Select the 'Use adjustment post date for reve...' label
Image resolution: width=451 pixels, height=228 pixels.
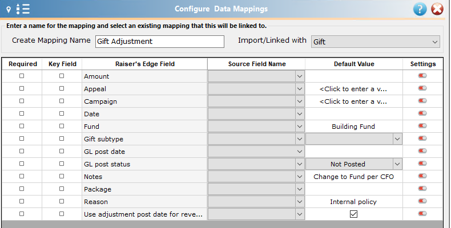(143, 214)
